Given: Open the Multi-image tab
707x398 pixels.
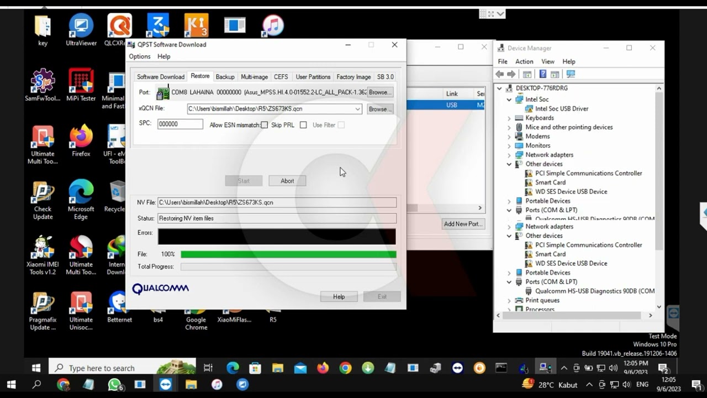Looking at the screenshot, I should (254, 77).
